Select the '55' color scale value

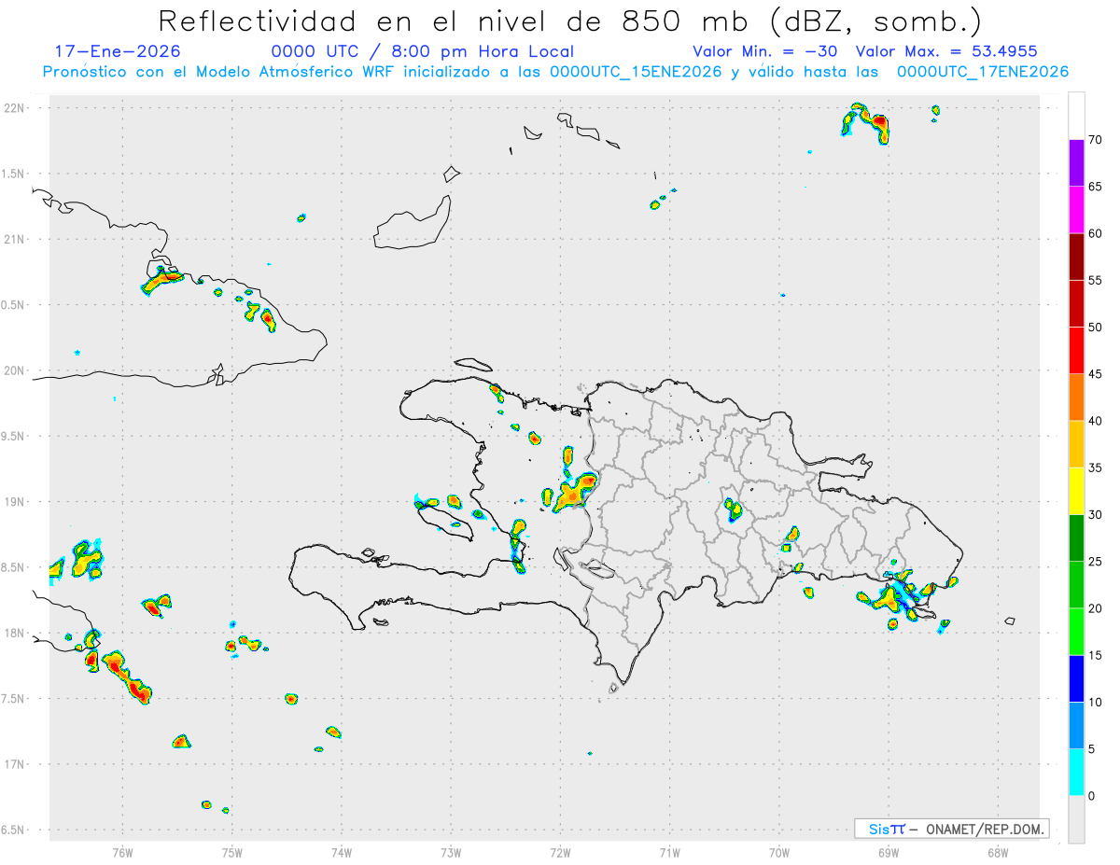tap(1095, 280)
